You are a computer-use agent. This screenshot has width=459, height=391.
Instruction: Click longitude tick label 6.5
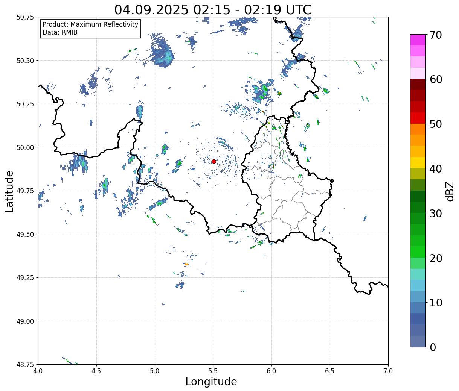coord(330,371)
